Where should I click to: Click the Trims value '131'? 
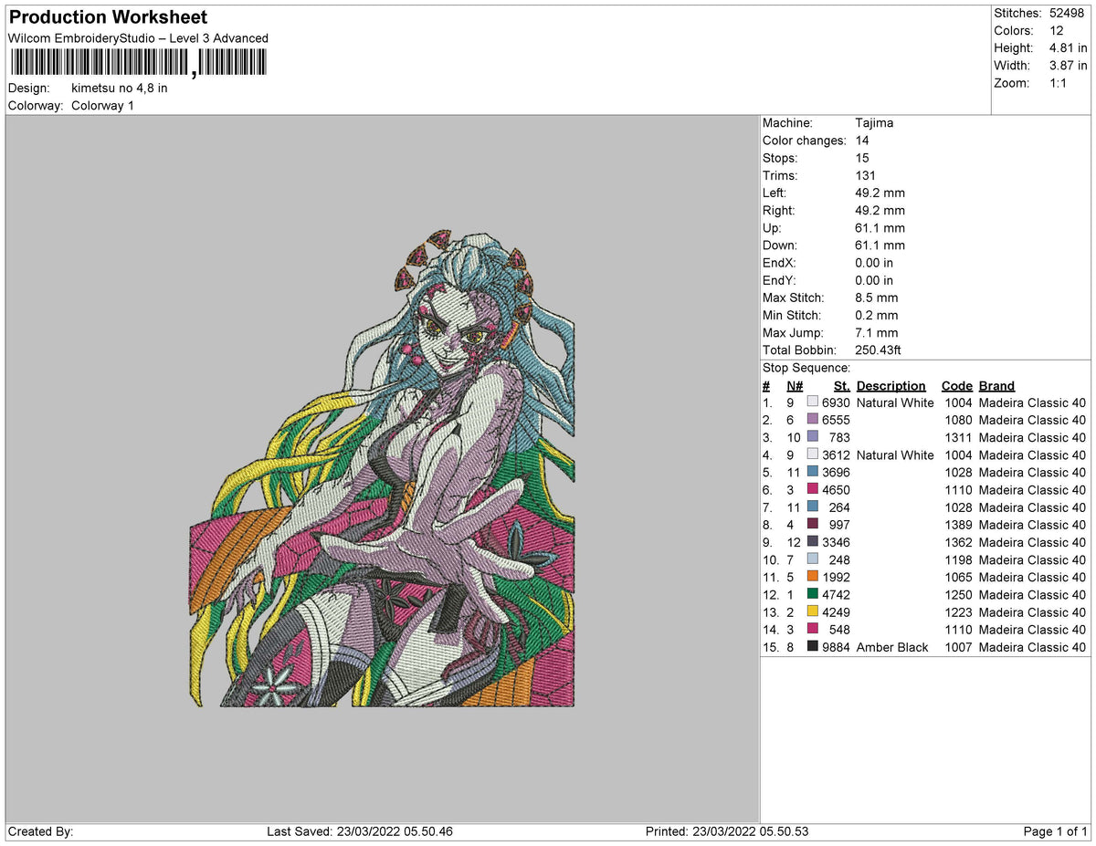[865, 175]
